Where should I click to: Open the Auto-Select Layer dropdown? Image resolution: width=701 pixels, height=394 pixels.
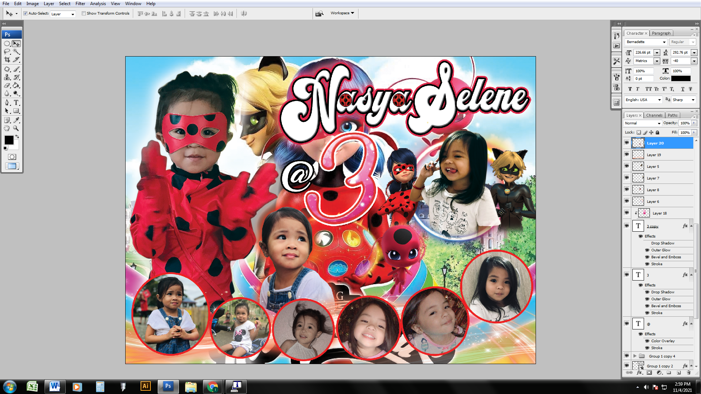click(x=73, y=14)
